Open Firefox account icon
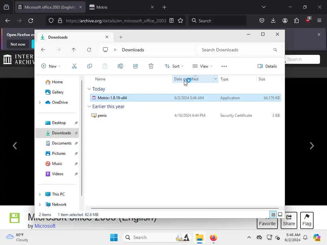 tap(285, 21)
